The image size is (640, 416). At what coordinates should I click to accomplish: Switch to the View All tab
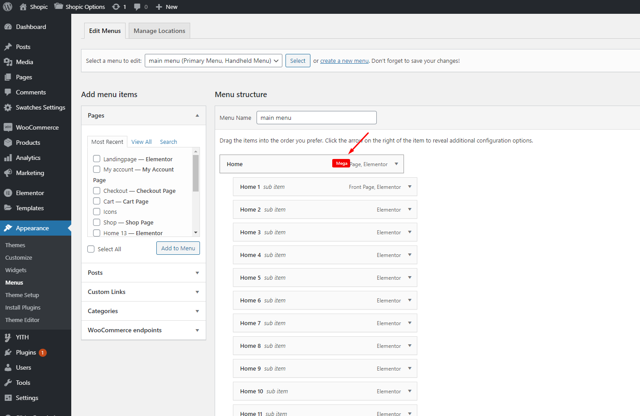141,142
